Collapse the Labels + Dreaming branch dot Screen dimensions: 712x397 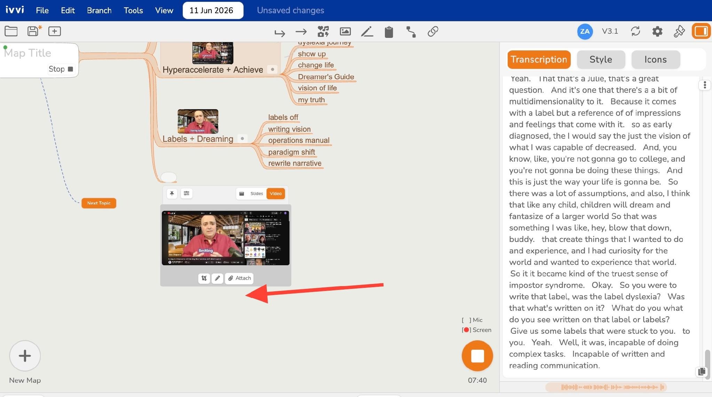[243, 138]
